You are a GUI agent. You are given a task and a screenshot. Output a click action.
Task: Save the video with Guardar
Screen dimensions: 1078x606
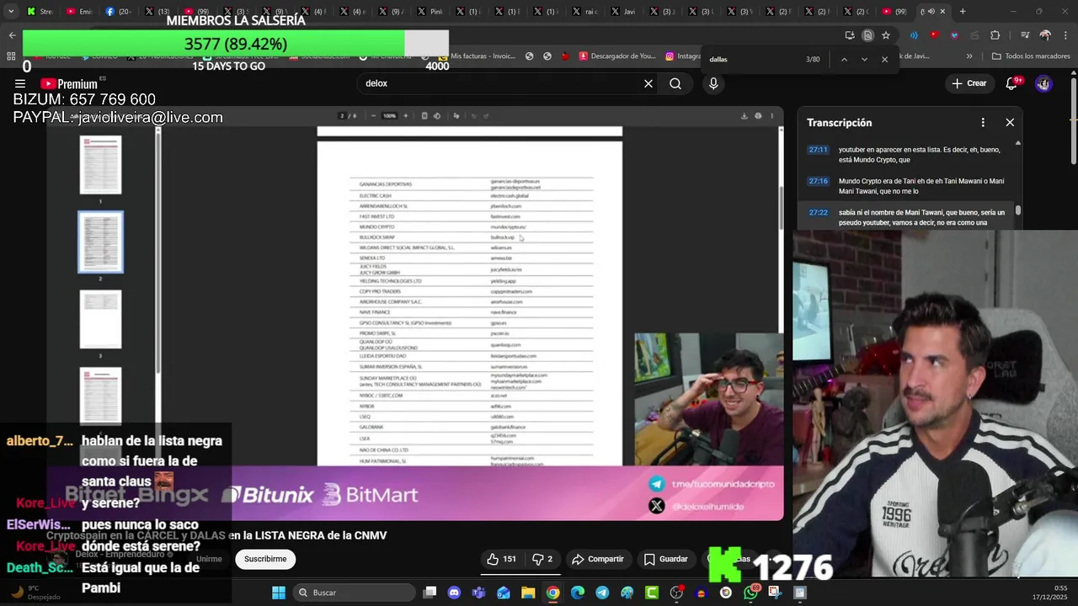click(666, 559)
